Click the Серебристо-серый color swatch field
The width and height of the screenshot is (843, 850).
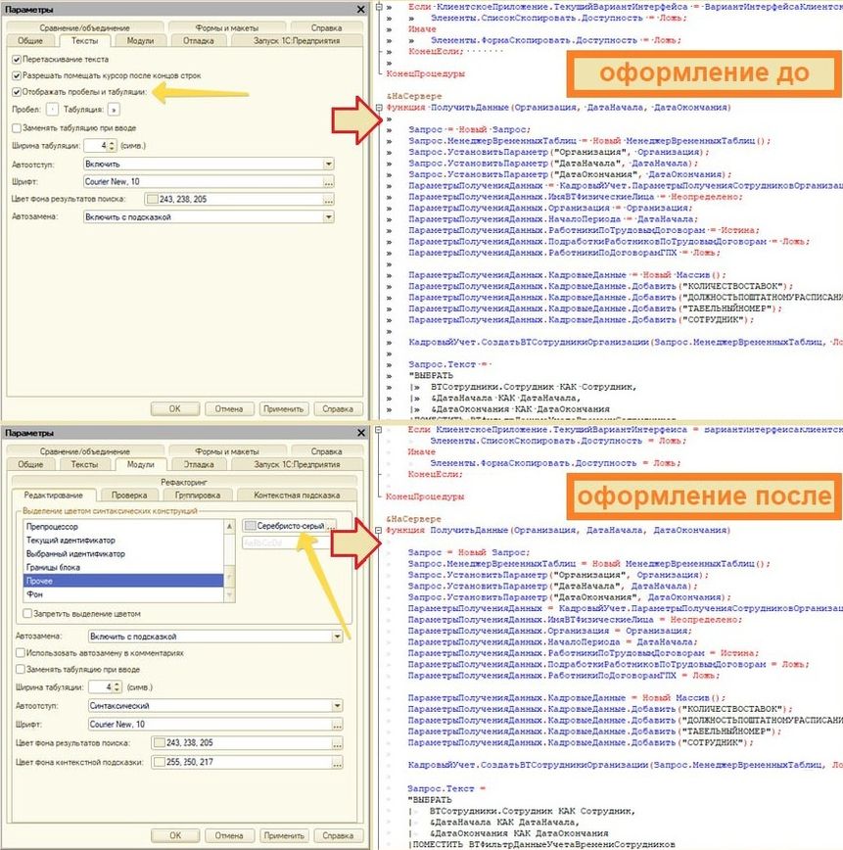click(x=288, y=526)
